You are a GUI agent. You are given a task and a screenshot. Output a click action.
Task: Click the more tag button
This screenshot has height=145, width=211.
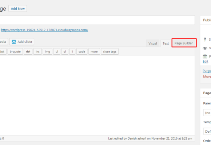point(94,51)
